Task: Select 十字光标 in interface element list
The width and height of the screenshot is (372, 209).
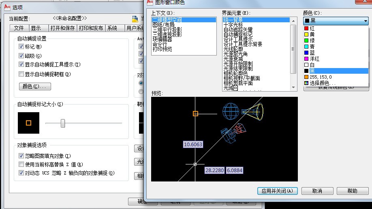Action: [233, 25]
